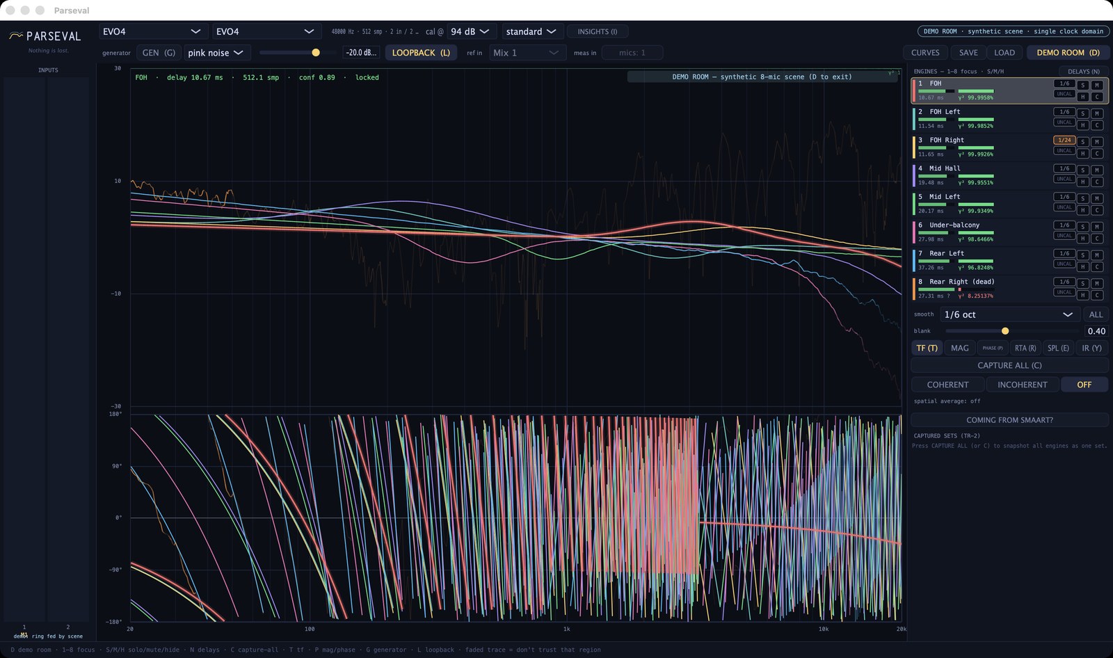Open the INSIGHTS (I) panel

pyautogui.click(x=598, y=31)
